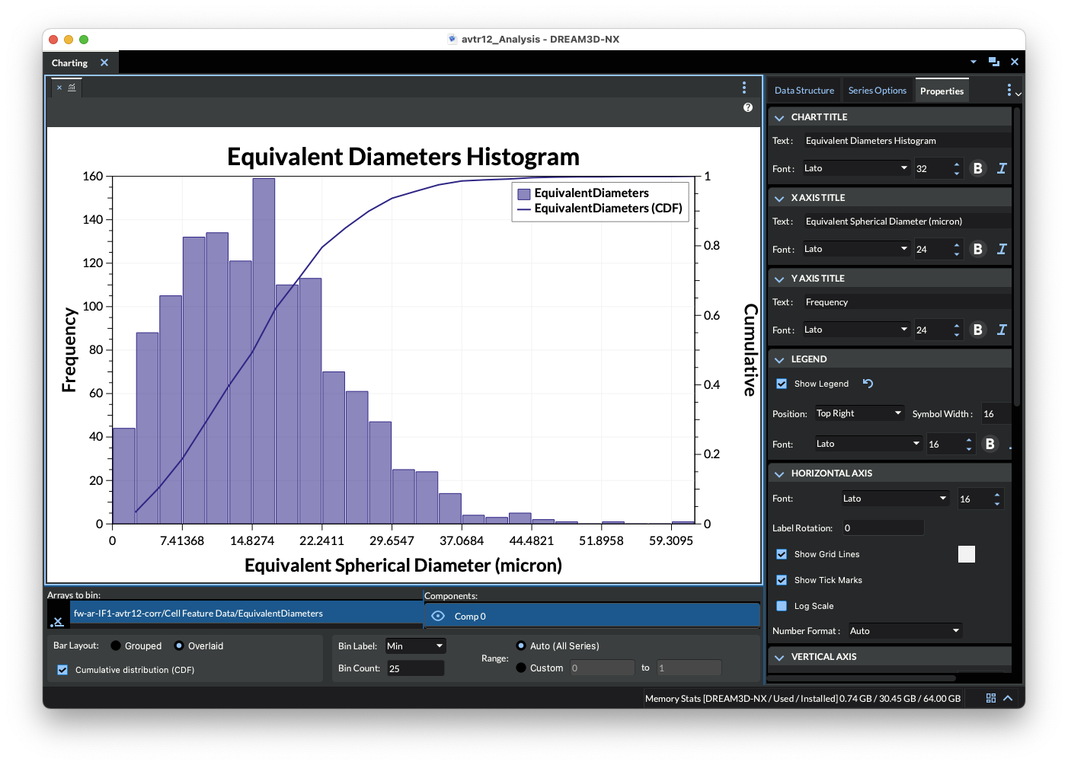Collapse the Y AXIS TITLE section
The width and height of the screenshot is (1068, 765).
779,279
